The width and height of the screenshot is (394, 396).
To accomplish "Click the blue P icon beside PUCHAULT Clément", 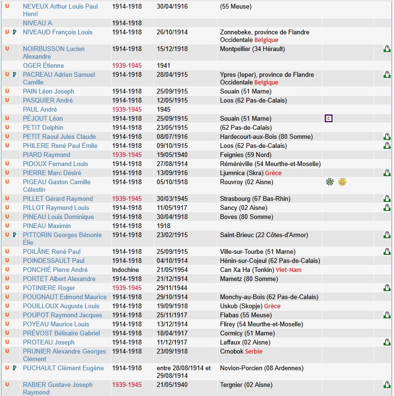I will pyautogui.click(x=14, y=368).
